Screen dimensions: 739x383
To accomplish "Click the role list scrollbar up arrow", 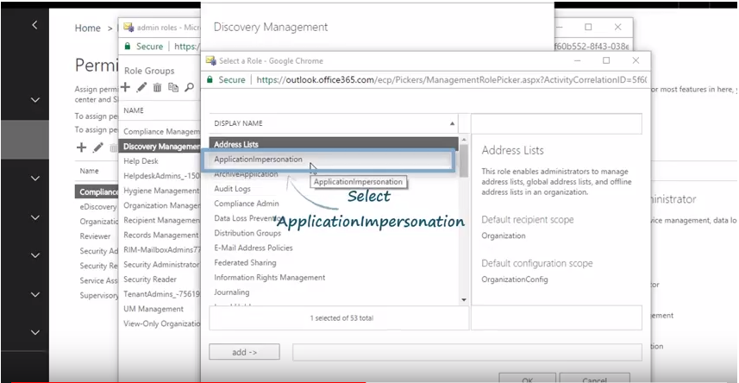I will (464, 140).
